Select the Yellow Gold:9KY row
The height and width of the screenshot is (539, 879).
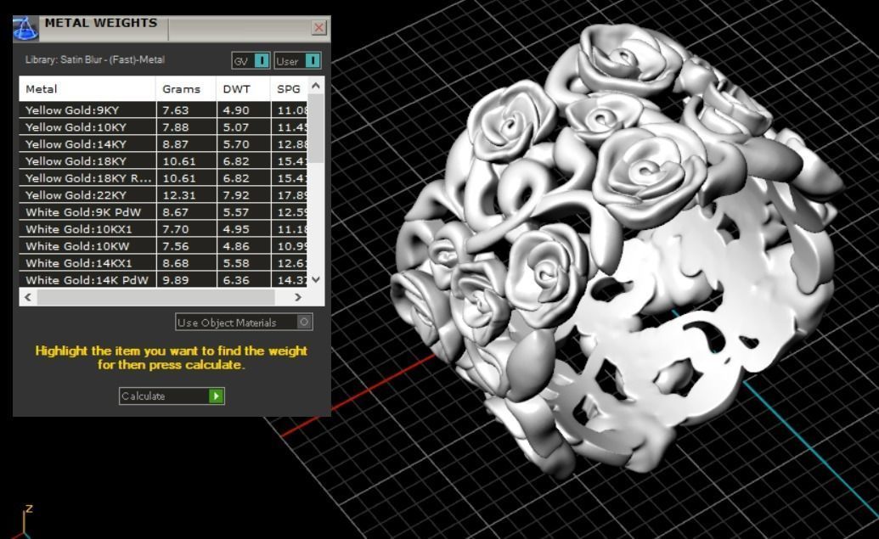click(x=163, y=110)
